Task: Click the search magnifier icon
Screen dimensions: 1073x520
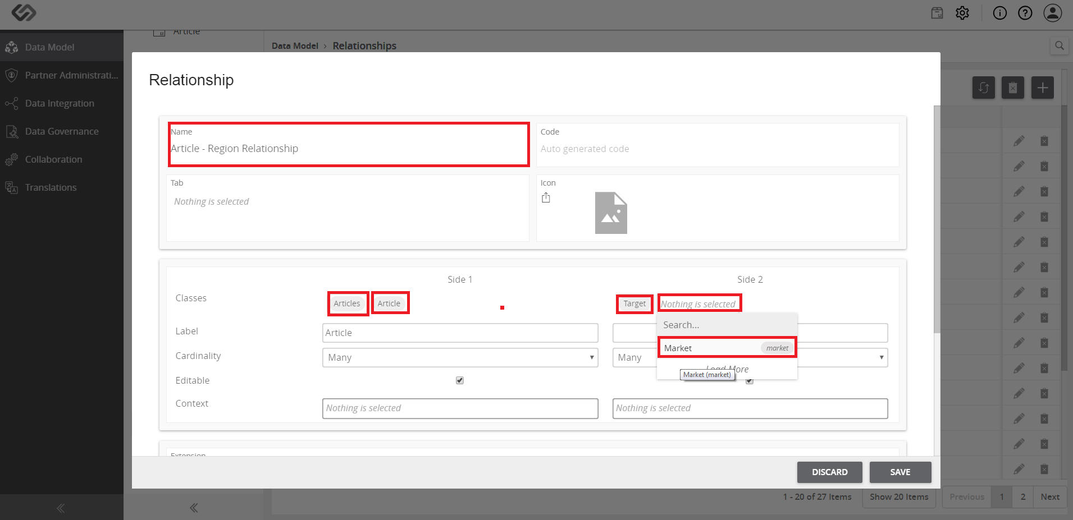Action: click(1060, 46)
